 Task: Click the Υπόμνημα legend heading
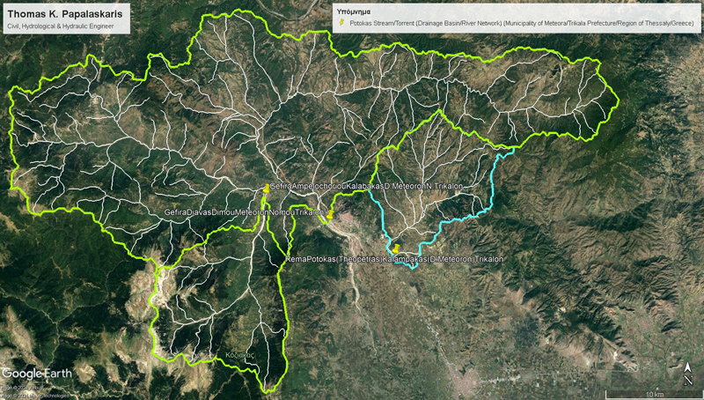pyautogui.click(x=345, y=12)
